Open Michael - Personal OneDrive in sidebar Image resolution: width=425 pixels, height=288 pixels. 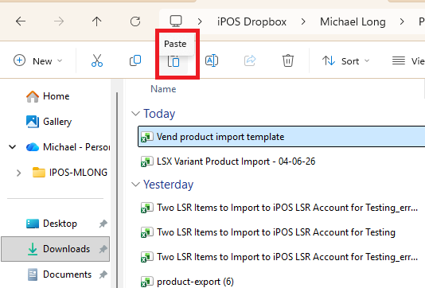pyautogui.click(x=68, y=147)
